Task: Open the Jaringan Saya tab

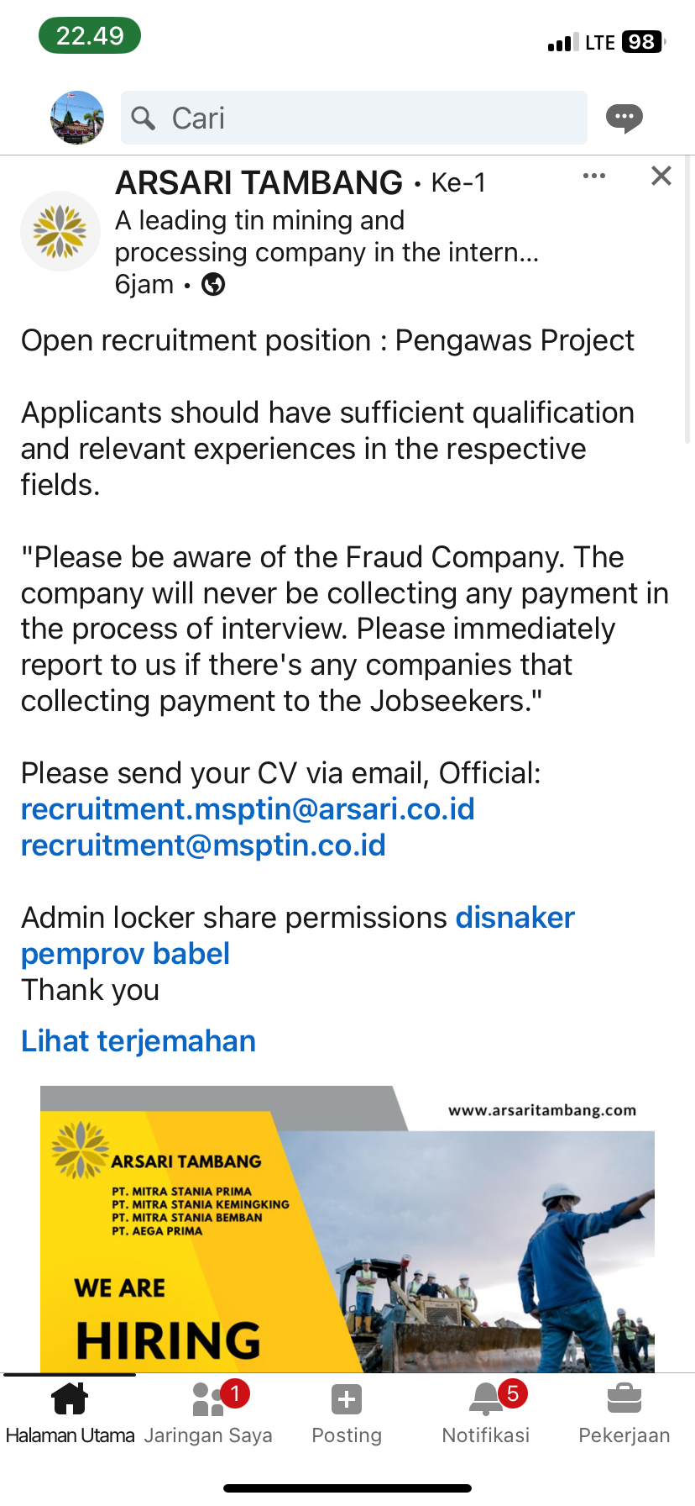Action: point(208,1414)
